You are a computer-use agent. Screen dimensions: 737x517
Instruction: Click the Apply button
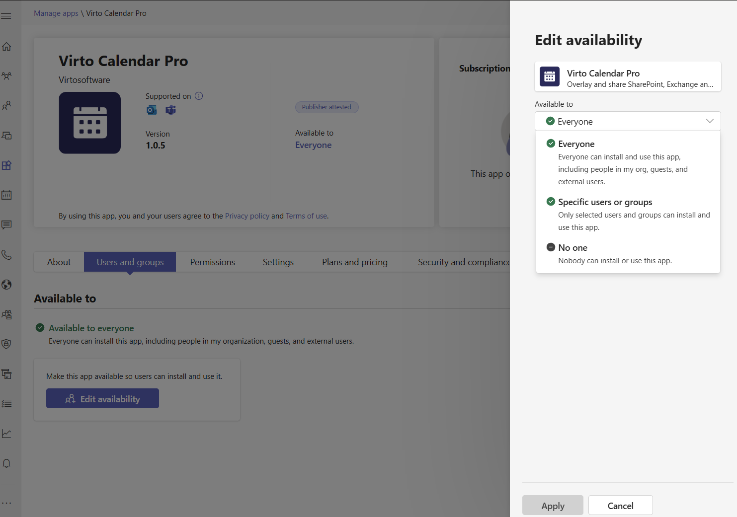(553, 506)
